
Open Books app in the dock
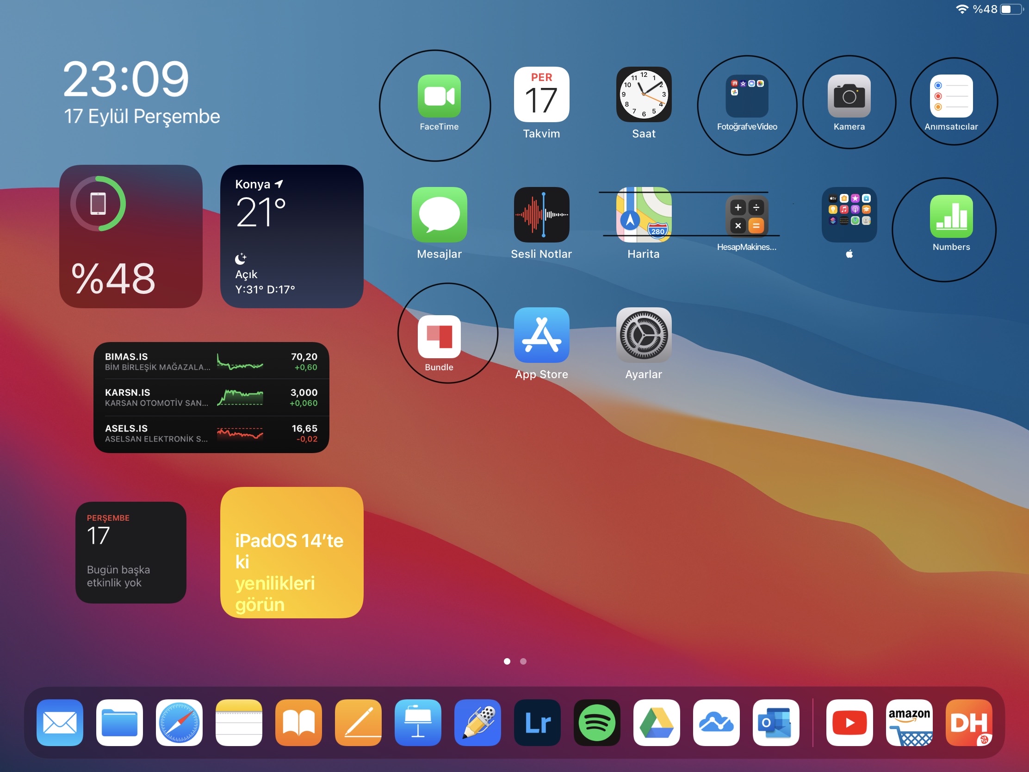[x=298, y=722]
